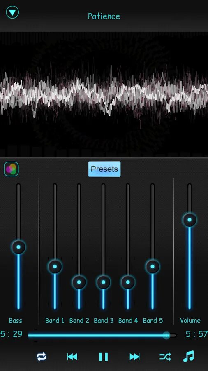The width and height of the screenshot is (208, 371).
Task: Open the music library note icon
Action: pos(189,356)
